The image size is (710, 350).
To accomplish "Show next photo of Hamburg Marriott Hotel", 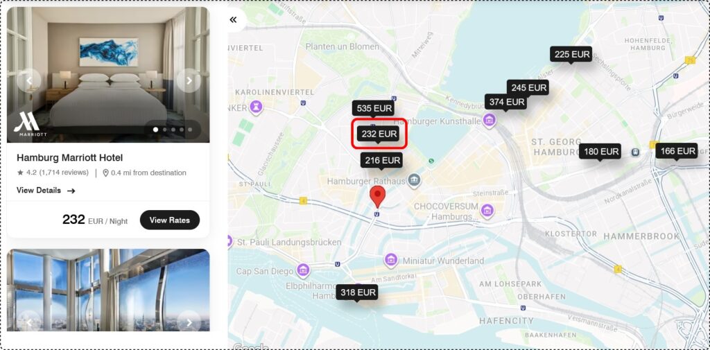I will [189, 80].
